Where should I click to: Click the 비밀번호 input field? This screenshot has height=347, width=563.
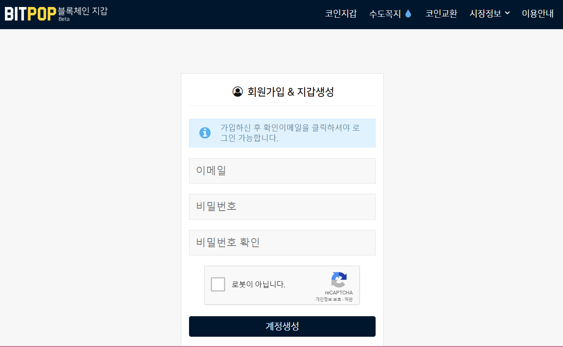click(282, 207)
